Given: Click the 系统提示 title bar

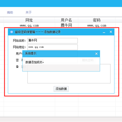Looking at the screenshot, I should 61,54.
